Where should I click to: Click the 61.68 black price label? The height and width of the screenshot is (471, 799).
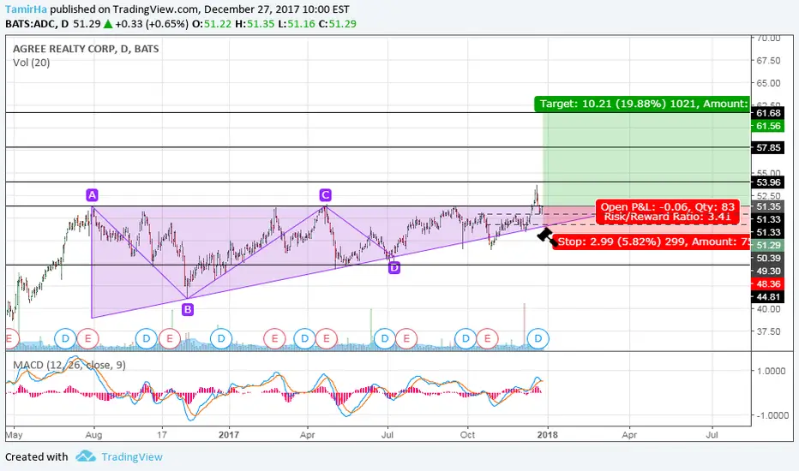[x=768, y=113]
